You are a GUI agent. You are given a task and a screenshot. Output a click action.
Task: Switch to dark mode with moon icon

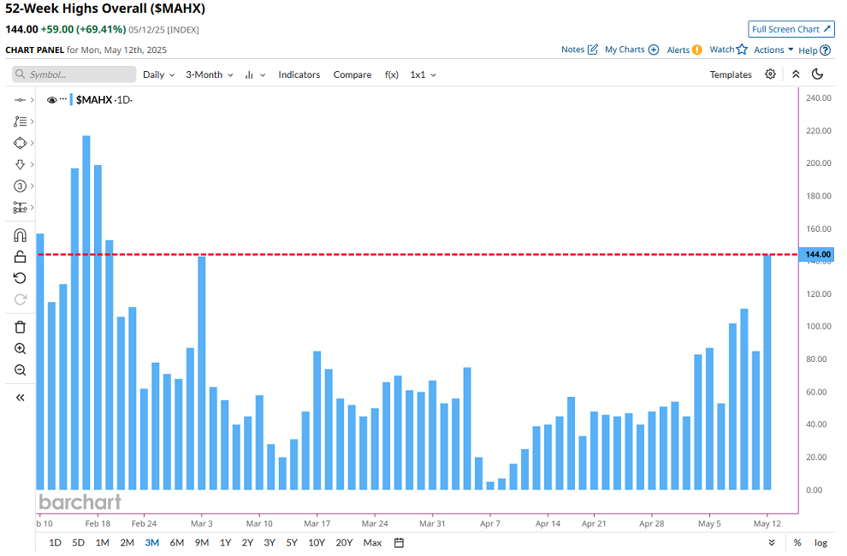pyautogui.click(x=817, y=74)
